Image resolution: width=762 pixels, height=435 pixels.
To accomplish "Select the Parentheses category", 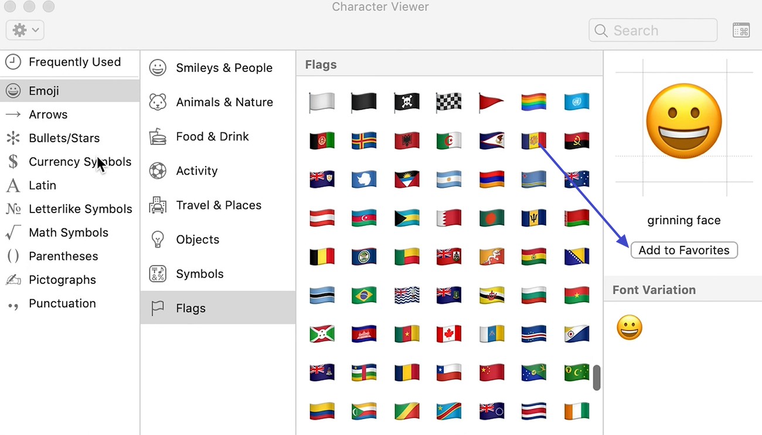I will coord(70,256).
